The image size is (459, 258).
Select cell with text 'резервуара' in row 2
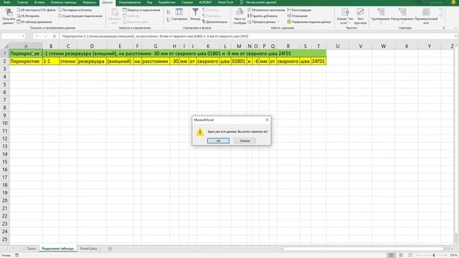[92, 61]
